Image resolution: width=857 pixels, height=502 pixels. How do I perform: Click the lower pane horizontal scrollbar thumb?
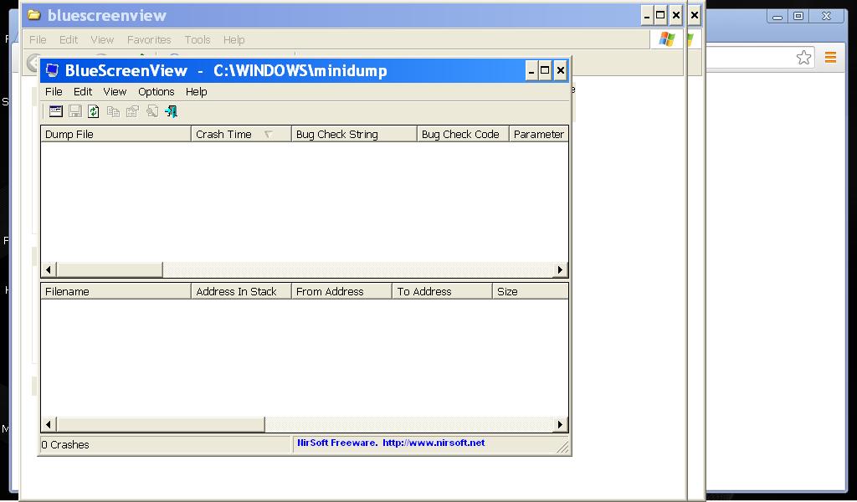click(161, 424)
